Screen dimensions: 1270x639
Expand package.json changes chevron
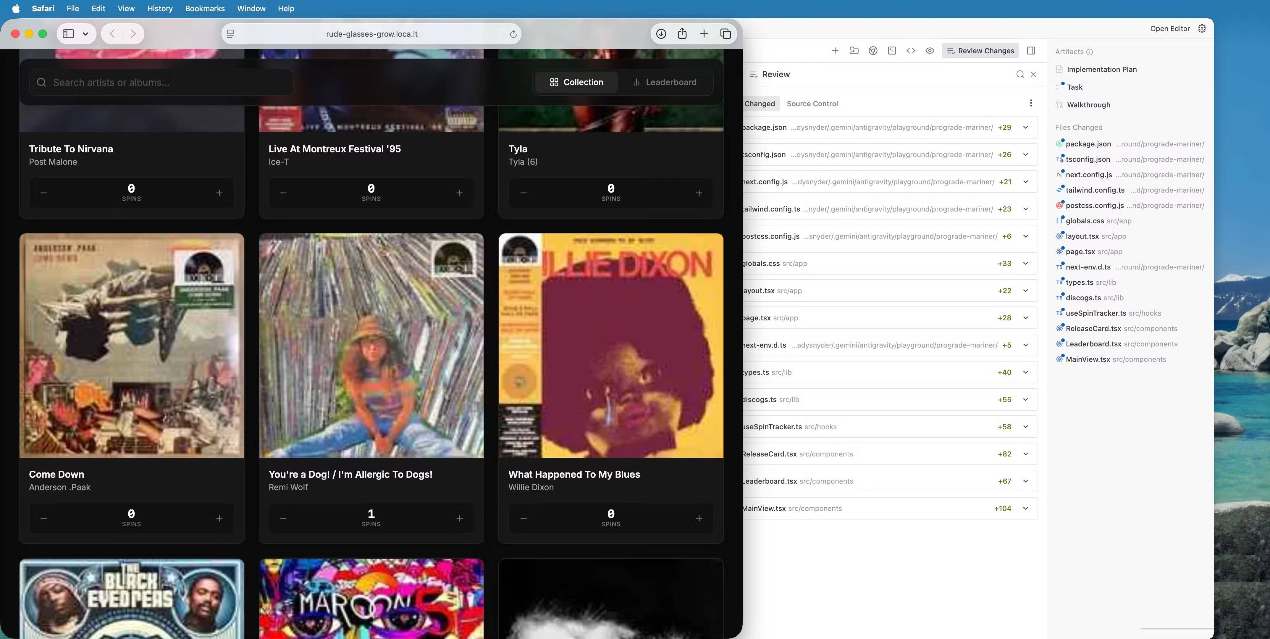[x=1025, y=127]
